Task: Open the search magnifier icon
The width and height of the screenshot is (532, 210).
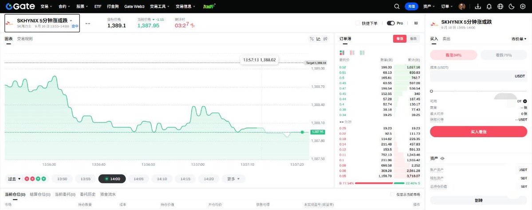Action: click(397, 6)
